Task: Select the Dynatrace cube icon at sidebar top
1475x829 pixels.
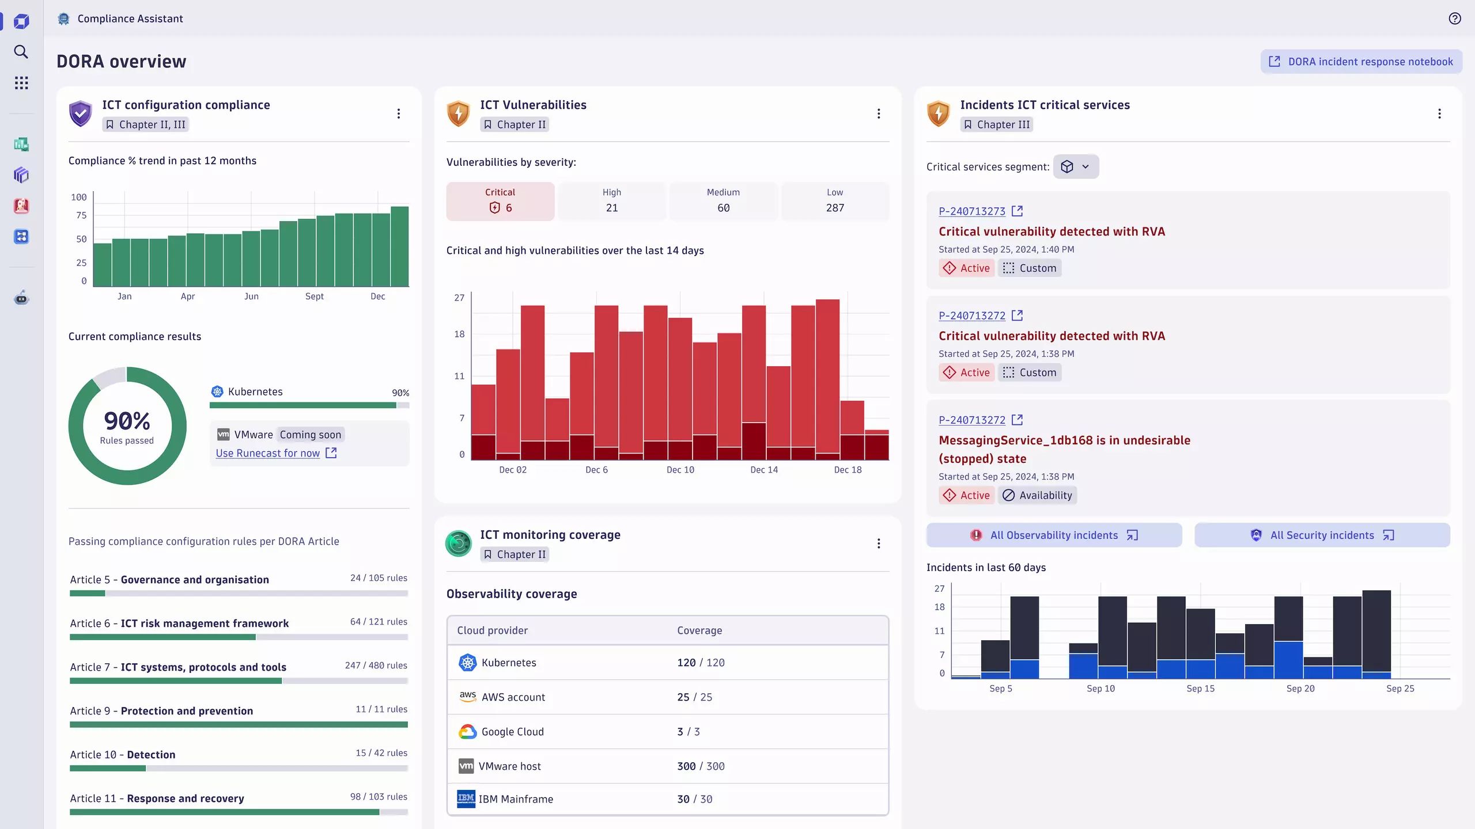Action: point(21,21)
